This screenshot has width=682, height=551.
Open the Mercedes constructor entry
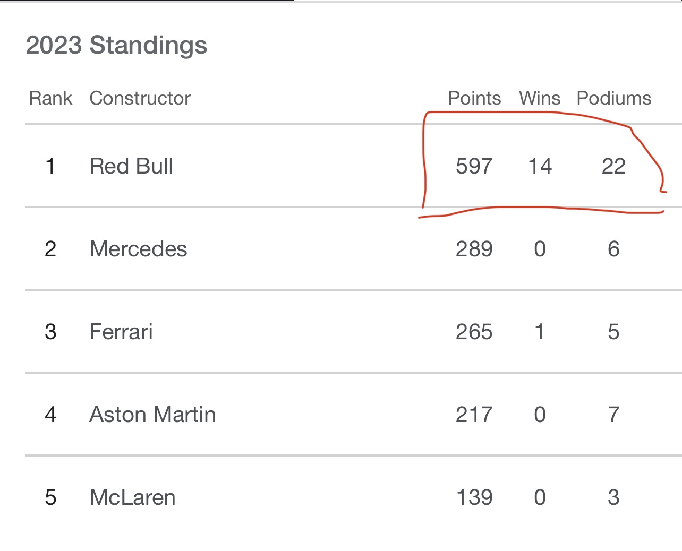pos(138,249)
